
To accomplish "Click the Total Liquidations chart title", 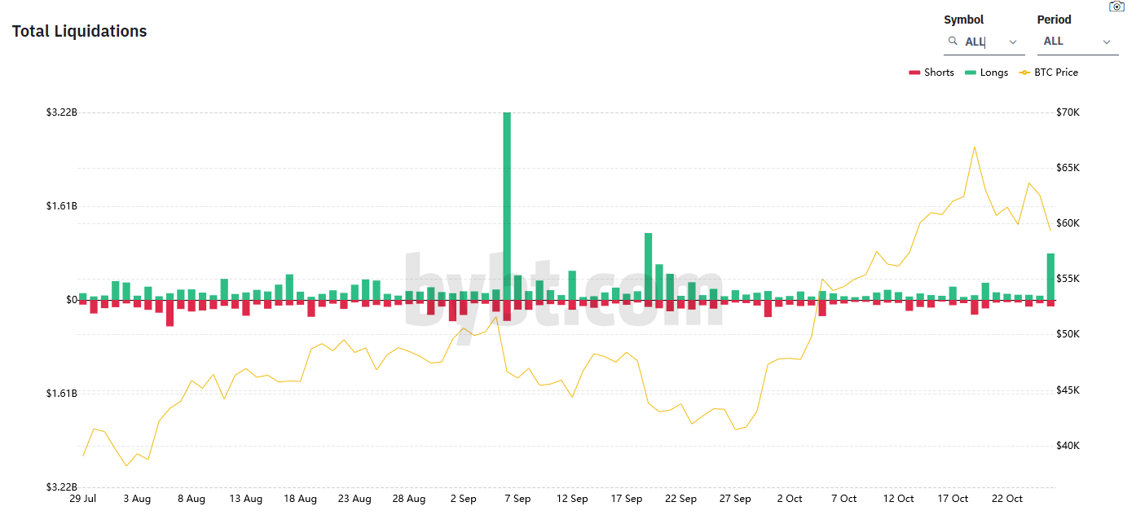I will tap(79, 31).
